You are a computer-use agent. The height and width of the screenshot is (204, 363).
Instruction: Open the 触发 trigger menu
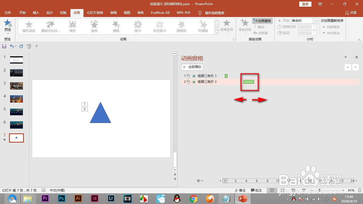(260, 27)
